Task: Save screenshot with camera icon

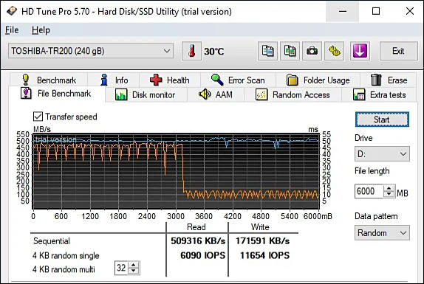Action: 312,51
